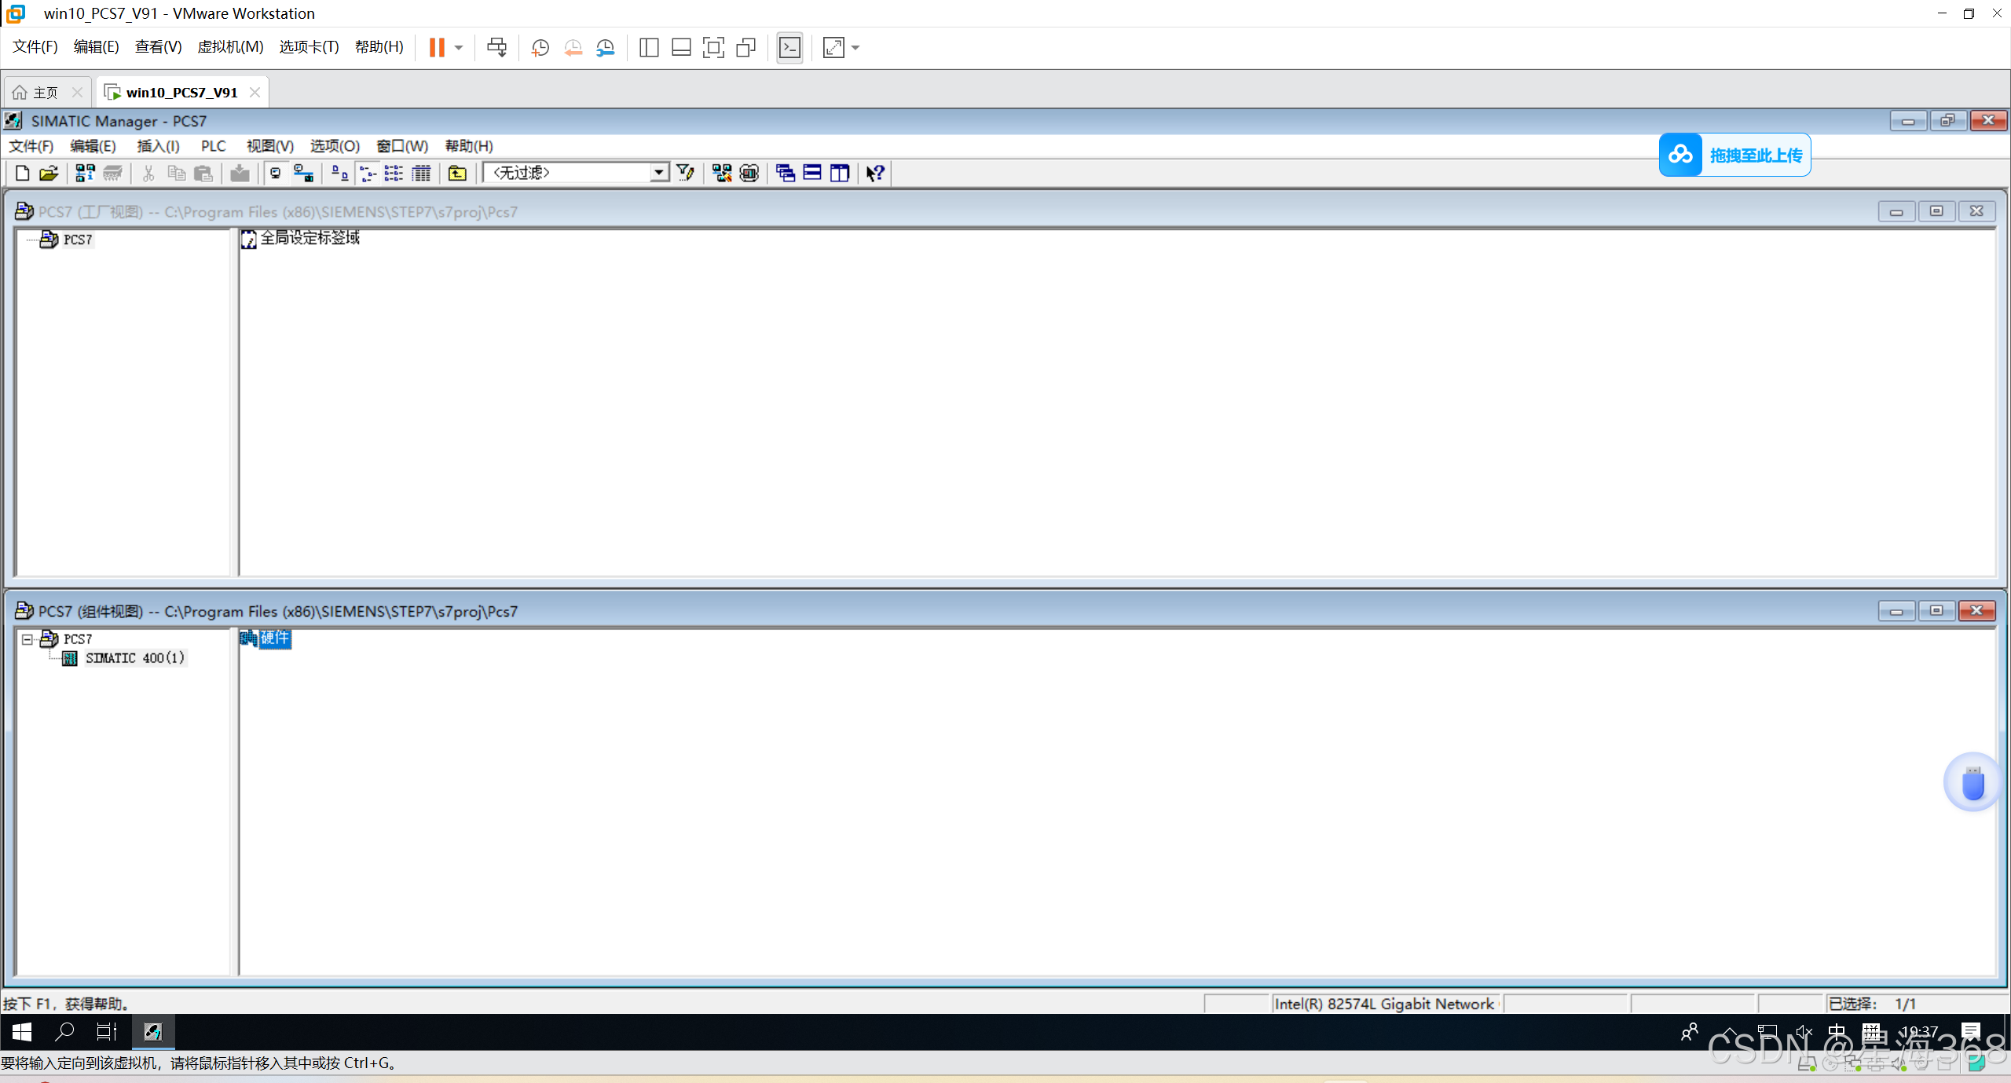Click the Configure Network icon
Screen dimensions: 2011x1083
click(722, 173)
